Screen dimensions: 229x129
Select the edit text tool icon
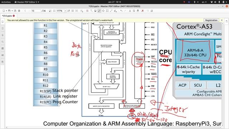91,11
